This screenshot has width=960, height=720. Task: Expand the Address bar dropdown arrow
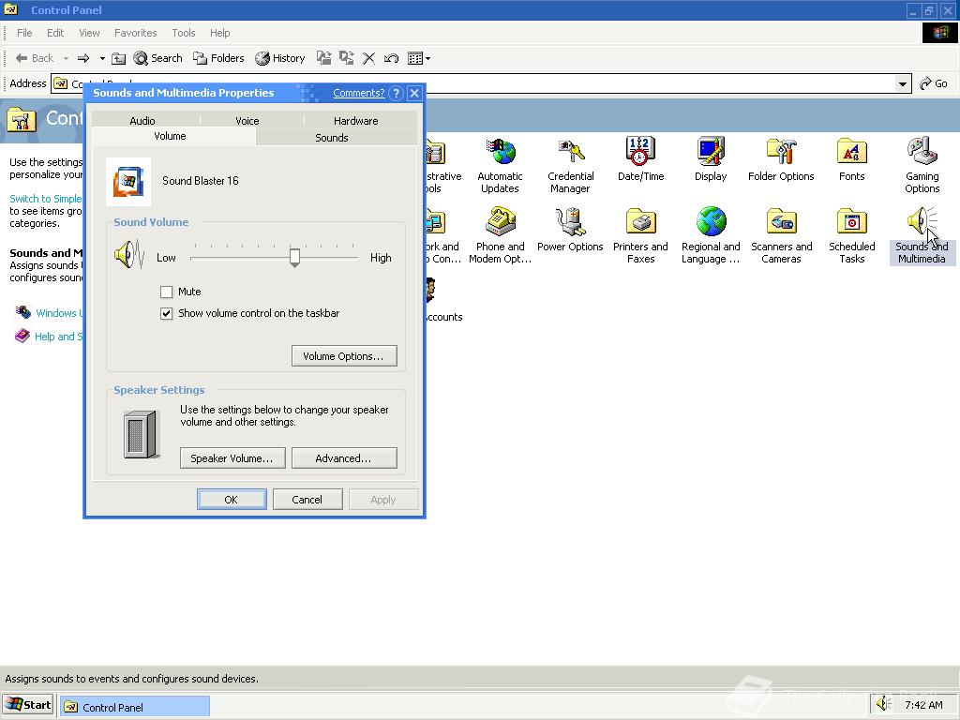point(903,83)
